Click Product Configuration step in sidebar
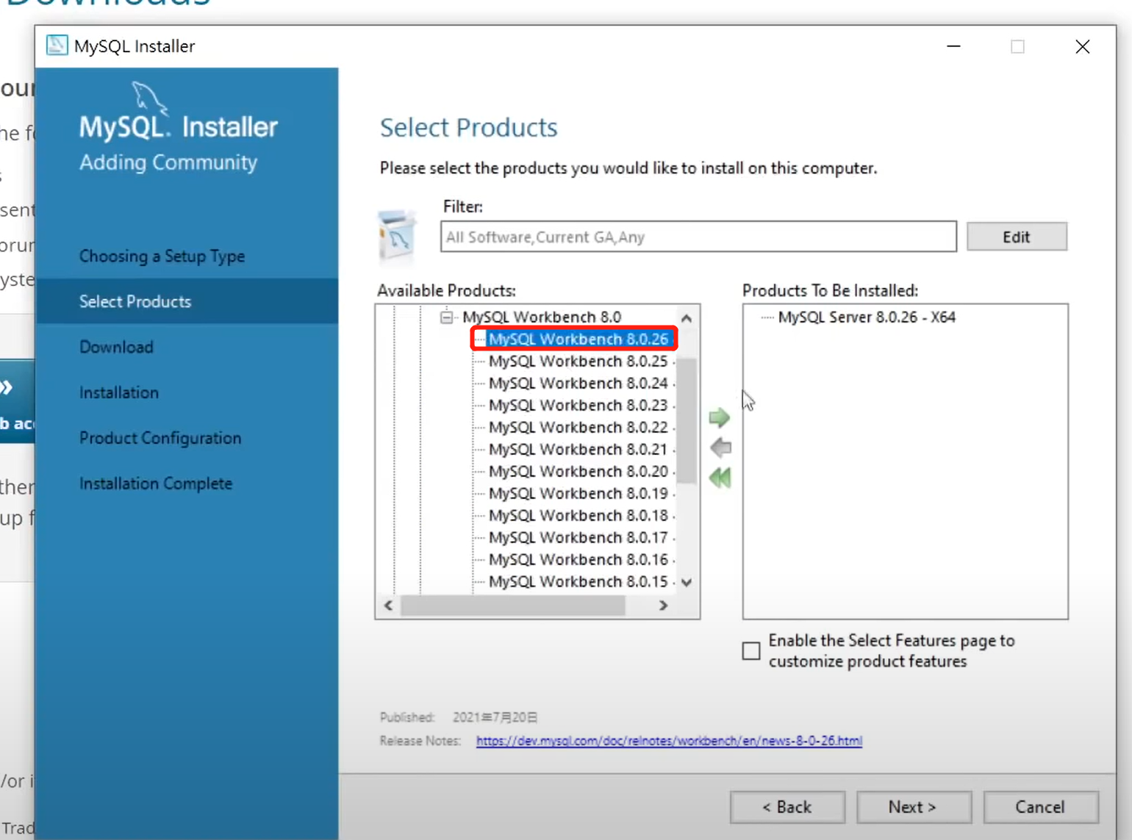The image size is (1132, 840). click(160, 438)
